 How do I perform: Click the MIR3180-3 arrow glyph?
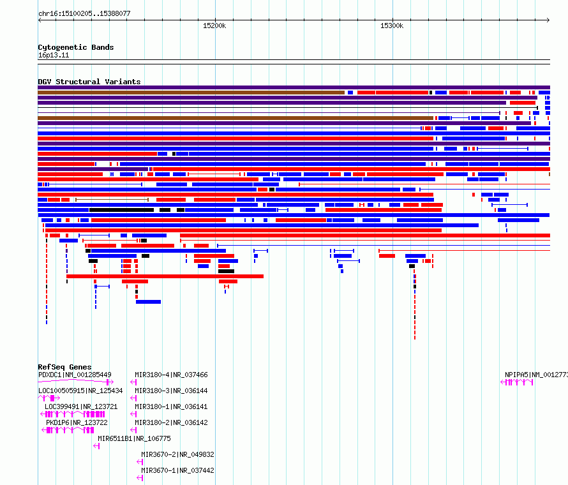(133, 398)
